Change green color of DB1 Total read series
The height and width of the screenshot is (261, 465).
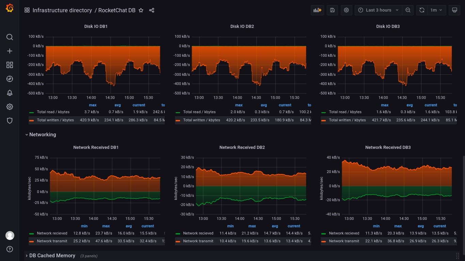coord(31,112)
